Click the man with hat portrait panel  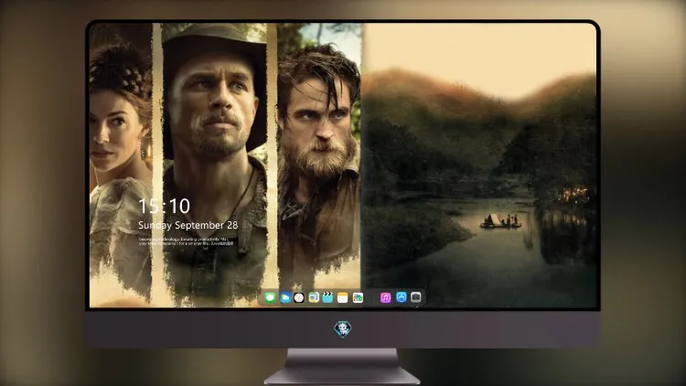(x=214, y=164)
